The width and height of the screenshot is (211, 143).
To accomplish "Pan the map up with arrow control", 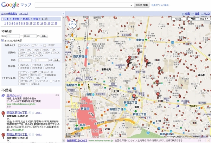I will [72, 22].
